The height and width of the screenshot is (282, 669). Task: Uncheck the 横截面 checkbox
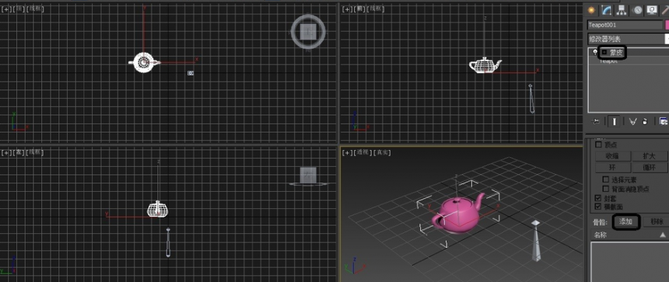click(x=598, y=207)
